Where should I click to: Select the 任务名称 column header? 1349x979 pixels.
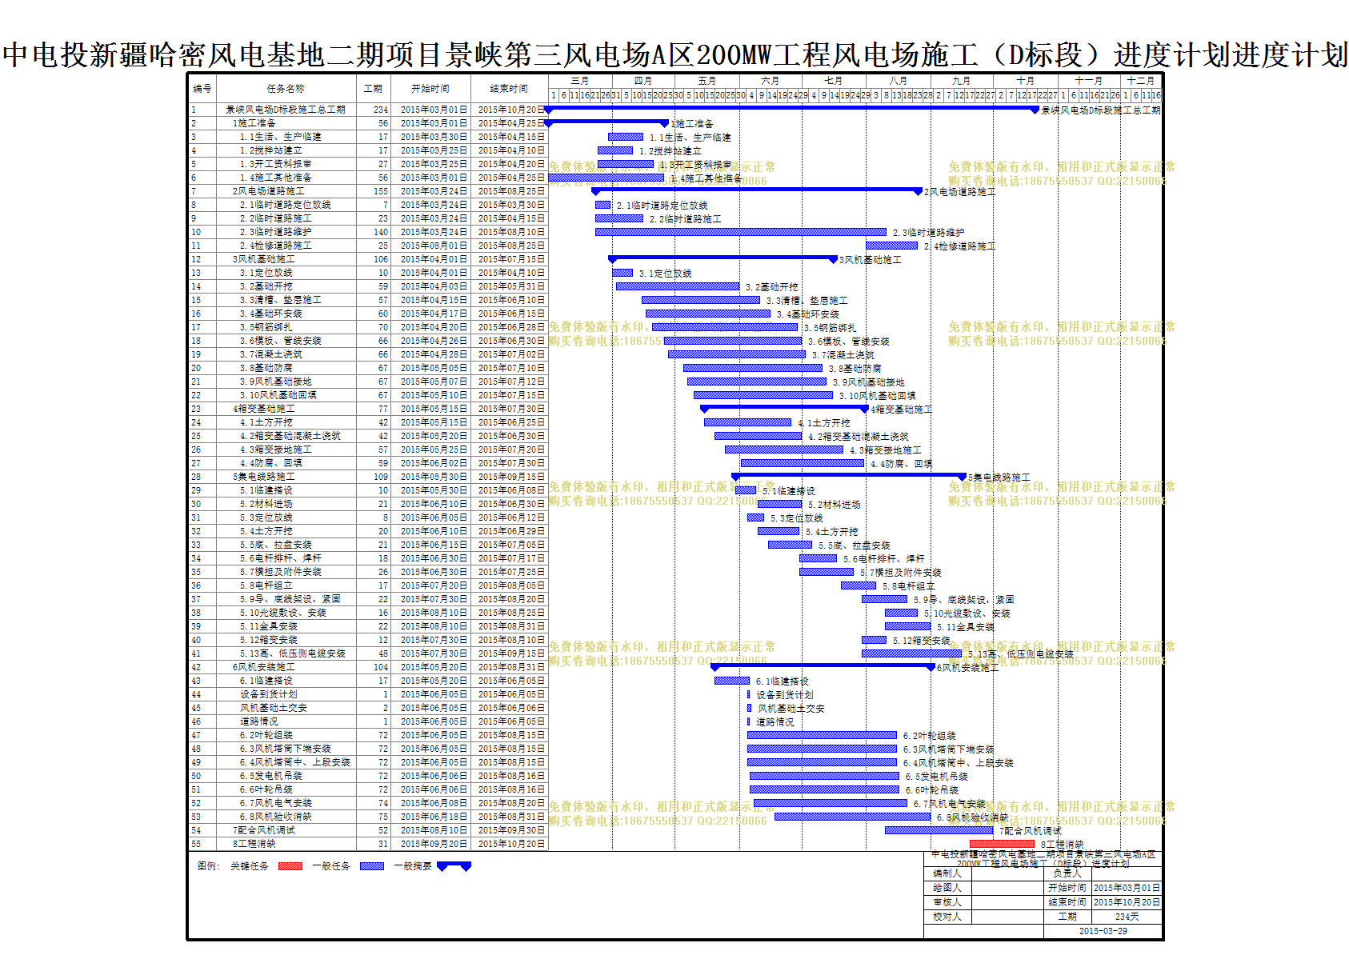click(x=286, y=89)
